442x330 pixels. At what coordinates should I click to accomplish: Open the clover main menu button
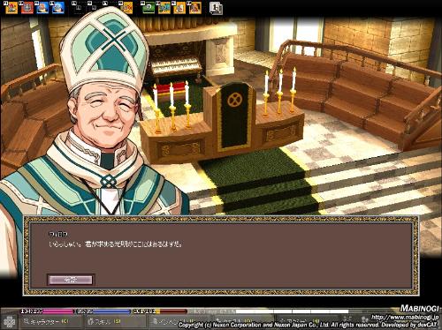pos(10,321)
